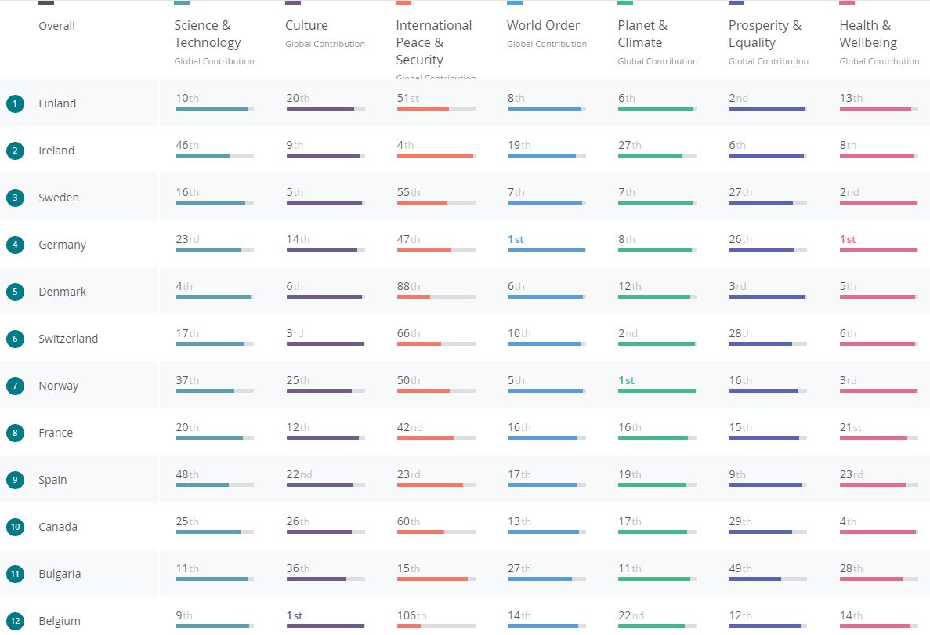Click Germany's 1st place World Order rank
The height and width of the screenshot is (635, 930).
[x=516, y=239]
